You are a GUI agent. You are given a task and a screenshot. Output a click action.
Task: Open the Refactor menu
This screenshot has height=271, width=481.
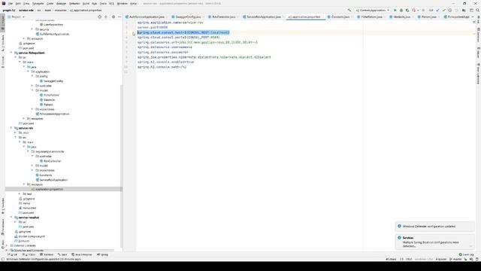coord(74,3)
